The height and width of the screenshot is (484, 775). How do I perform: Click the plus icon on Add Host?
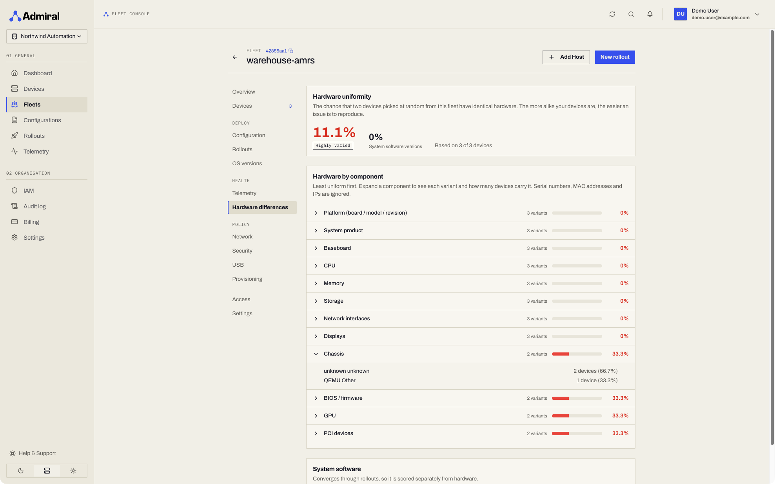pos(552,57)
